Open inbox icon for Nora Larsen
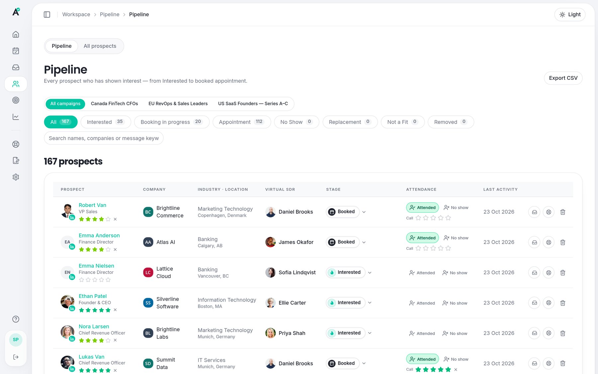 pos(534,333)
